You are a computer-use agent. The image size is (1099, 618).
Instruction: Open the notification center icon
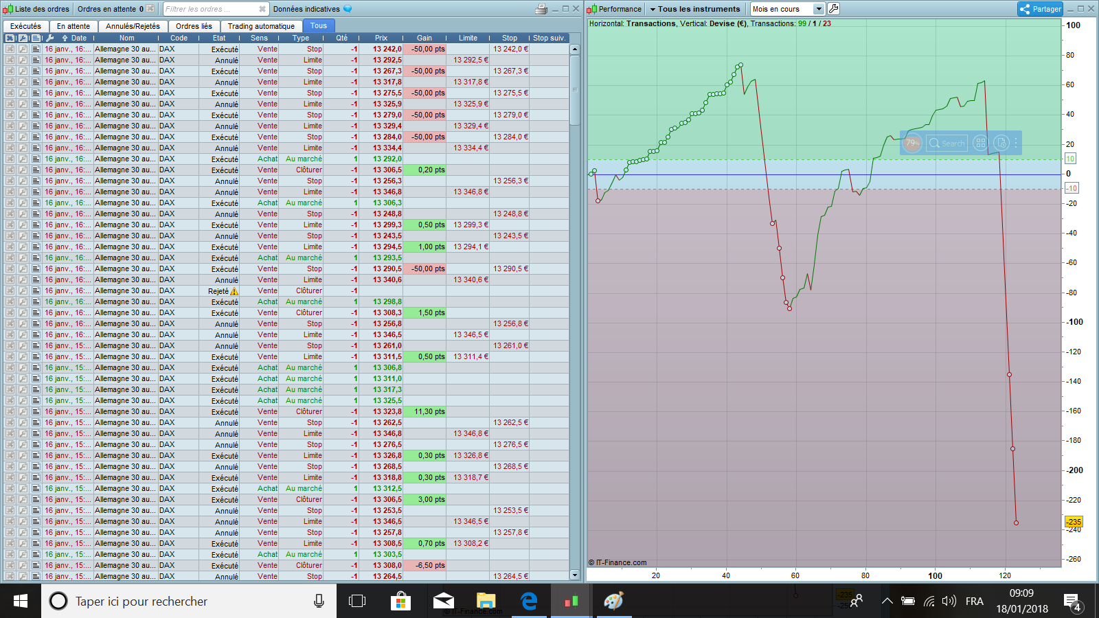pyautogui.click(x=1072, y=602)
